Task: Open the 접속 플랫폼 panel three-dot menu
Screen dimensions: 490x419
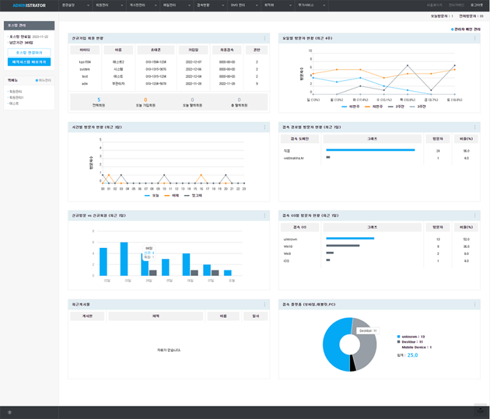Action: click(x=475, y=304)
